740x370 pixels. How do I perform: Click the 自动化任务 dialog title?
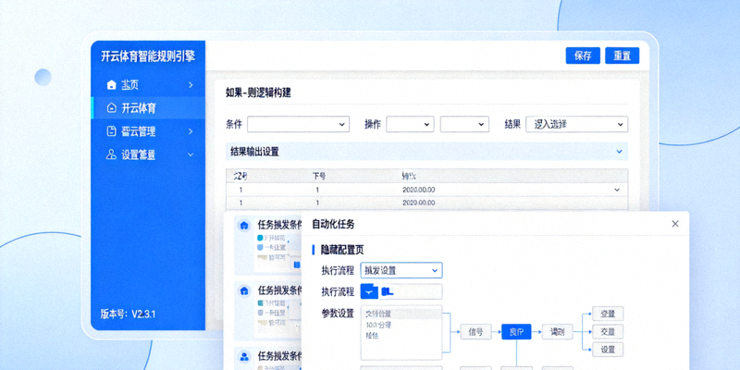[333, 224]
